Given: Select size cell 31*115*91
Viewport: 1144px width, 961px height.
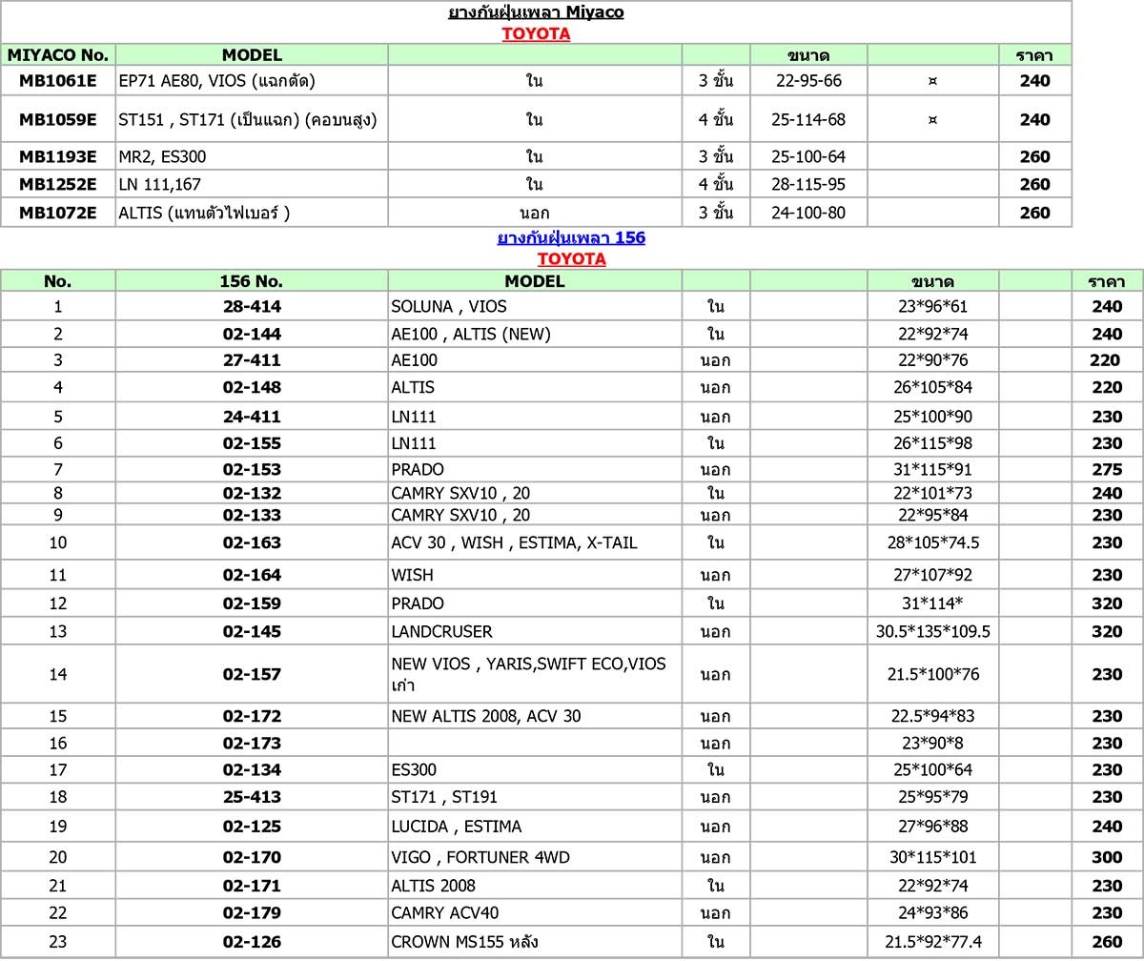Looking at the screenshot, I should (x=933, y=469).
